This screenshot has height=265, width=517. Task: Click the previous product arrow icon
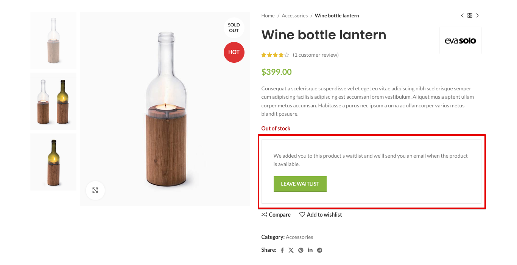(x=462, y=15)
